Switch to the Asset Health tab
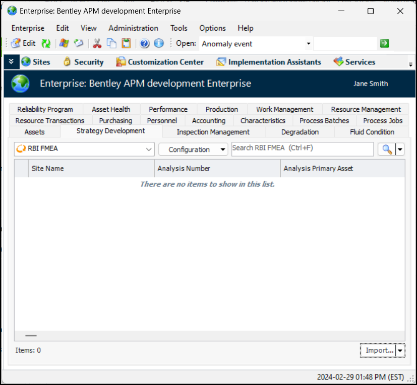 [111, 109]
